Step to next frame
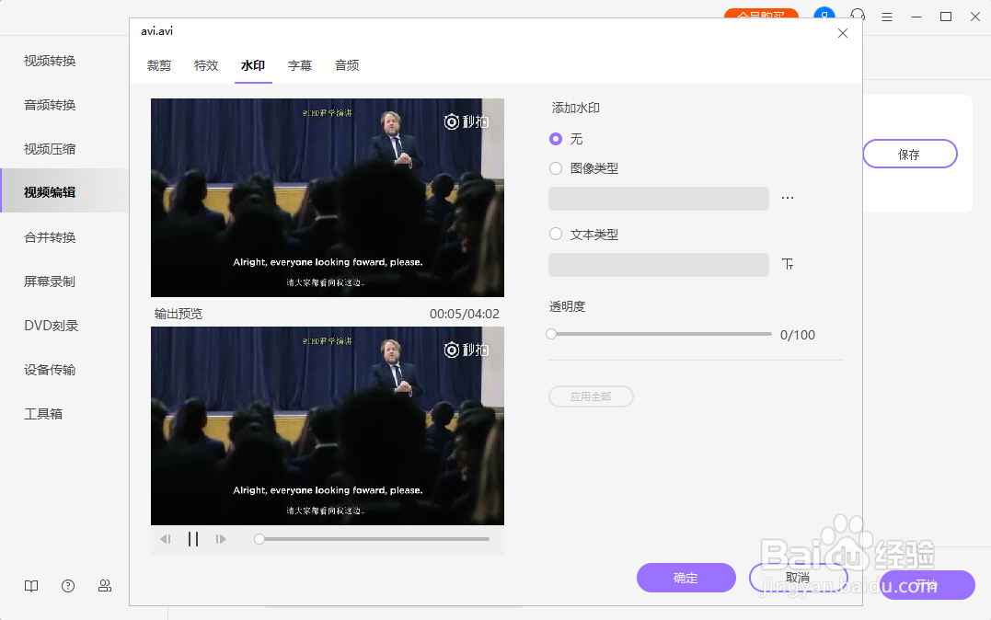The image size is (991, 620). point(221,539)
